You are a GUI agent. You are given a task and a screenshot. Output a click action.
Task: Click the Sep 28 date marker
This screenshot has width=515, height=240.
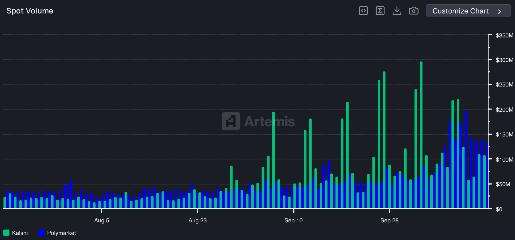389,220
